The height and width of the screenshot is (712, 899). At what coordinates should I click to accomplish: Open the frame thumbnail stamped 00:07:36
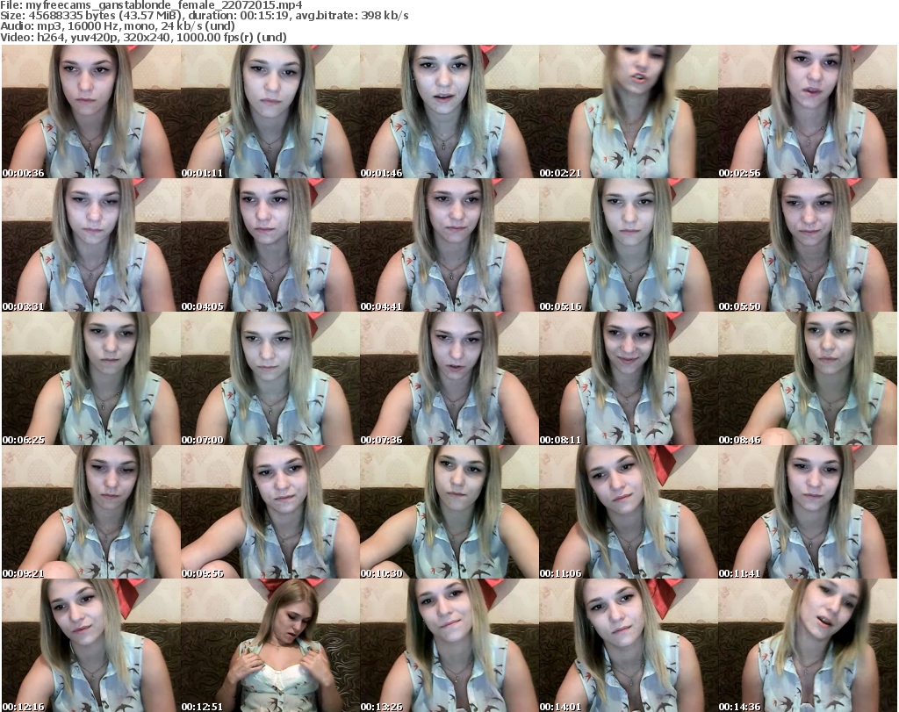pos(449,378)
